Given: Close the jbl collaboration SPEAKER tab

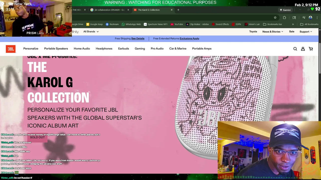Looking at the screenshot, I should [x=128, y=10].
